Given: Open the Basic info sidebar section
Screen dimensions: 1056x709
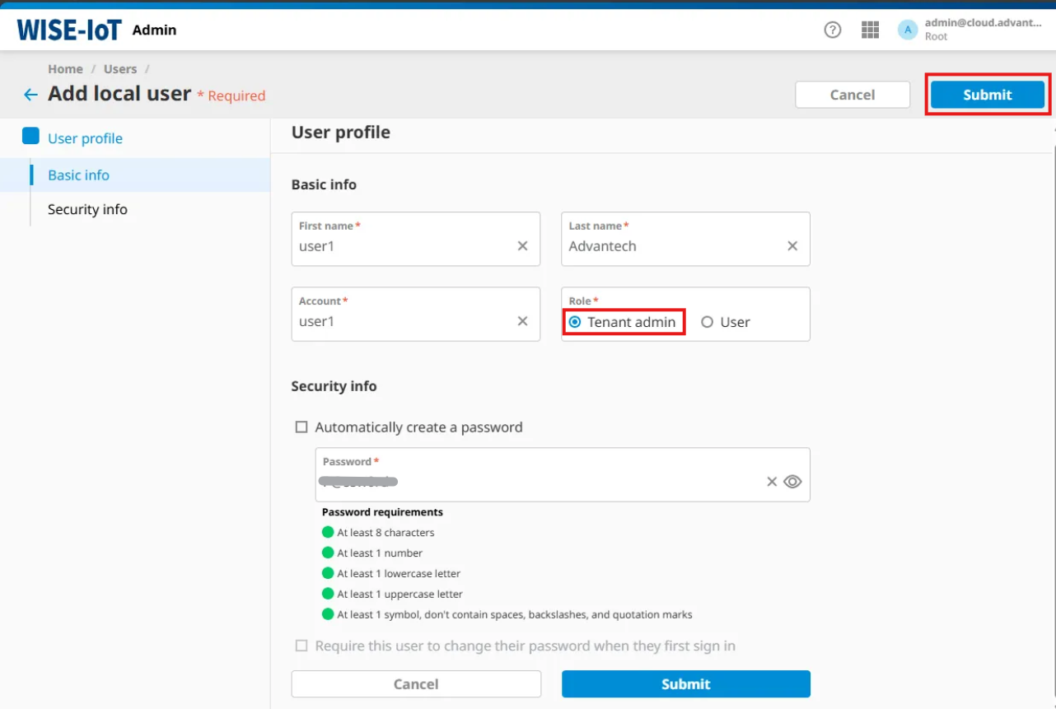Looking at the screenshot, I should point(78,175).
